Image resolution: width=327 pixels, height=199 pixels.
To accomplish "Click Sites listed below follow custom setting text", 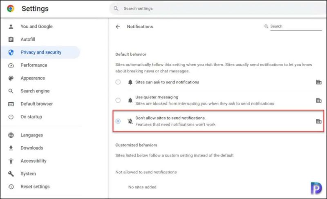I will [x=175, y=155].
